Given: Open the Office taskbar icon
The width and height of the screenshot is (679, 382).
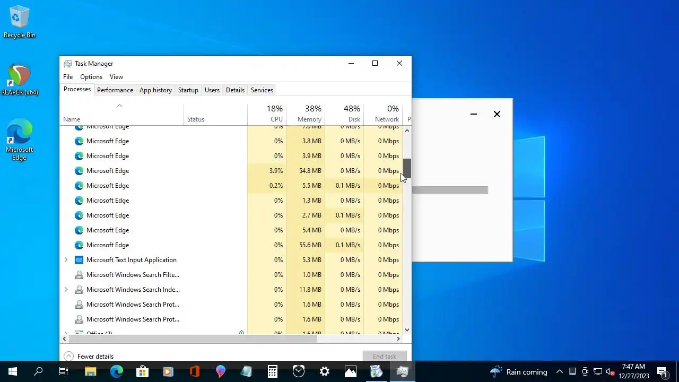Looking at the screenshot, I should (194, 371).
